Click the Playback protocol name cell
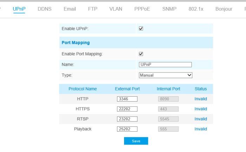The image size is (246, 152). [83, 129]
